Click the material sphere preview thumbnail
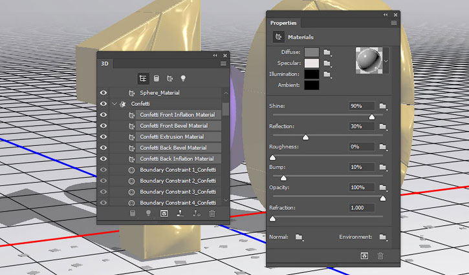The width and height of the screenshot is (469, 275). point(369,61)
